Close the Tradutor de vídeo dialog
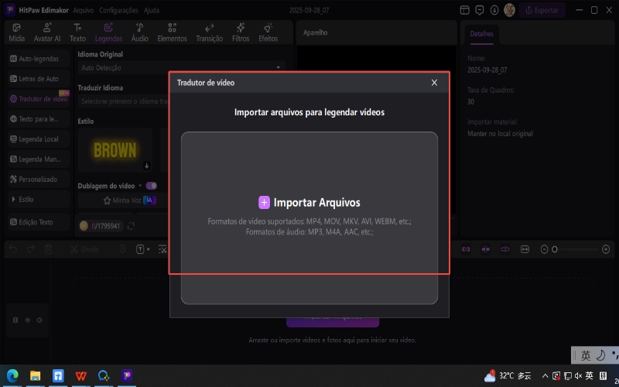 (x=434, y=83)
